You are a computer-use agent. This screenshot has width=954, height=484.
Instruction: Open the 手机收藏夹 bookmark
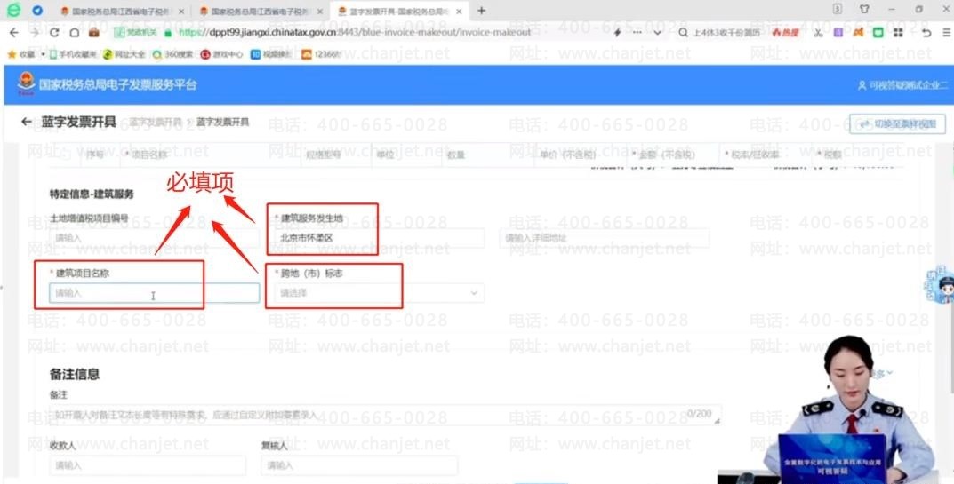(x=73, y=54)
